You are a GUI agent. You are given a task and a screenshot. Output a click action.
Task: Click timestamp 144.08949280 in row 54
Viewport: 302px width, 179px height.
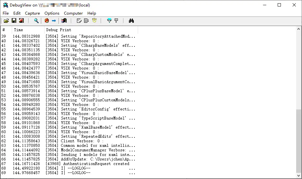point(26,104)
